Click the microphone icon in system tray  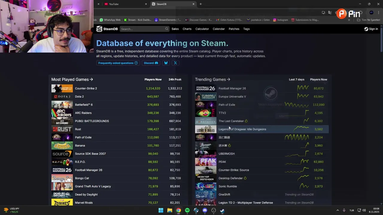344,210
